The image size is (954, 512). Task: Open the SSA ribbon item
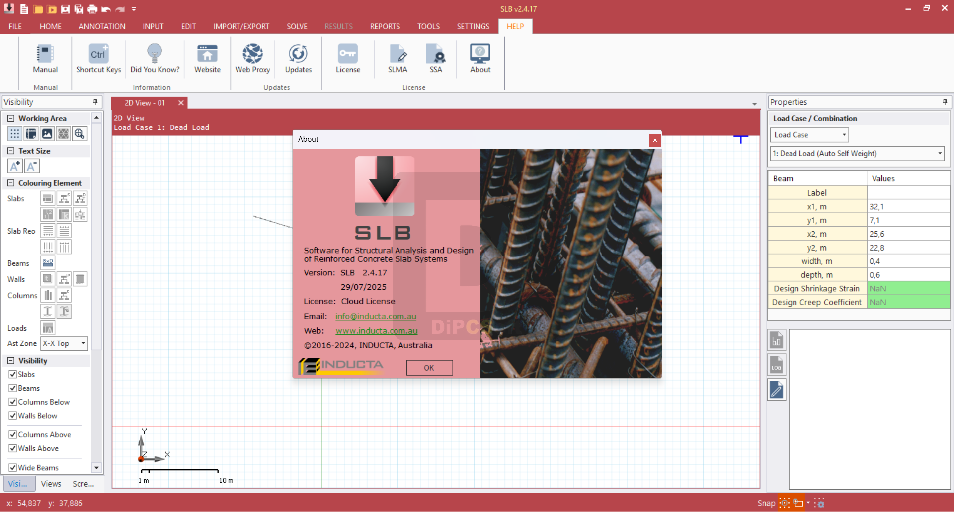click(436, 59)
